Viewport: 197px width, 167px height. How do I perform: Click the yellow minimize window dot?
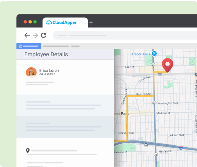click(x=30, y=22)
